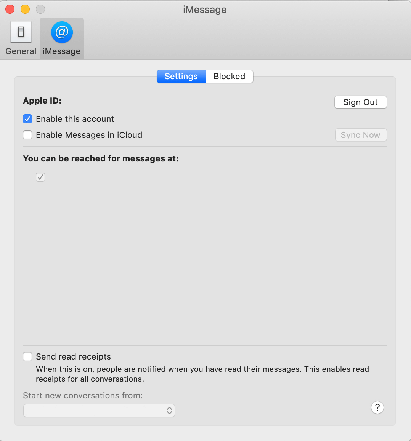This screenshot has height=441, width=411.
Task: Click the Sync Now button
Action: (361, 135)
